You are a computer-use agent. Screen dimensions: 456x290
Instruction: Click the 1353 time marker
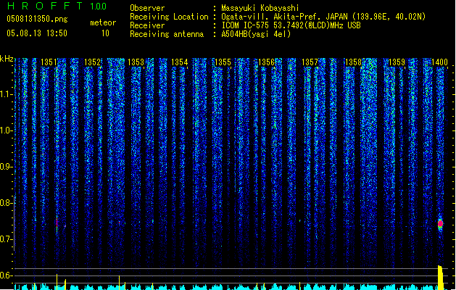pyautogui.click(x=136, y=62)
